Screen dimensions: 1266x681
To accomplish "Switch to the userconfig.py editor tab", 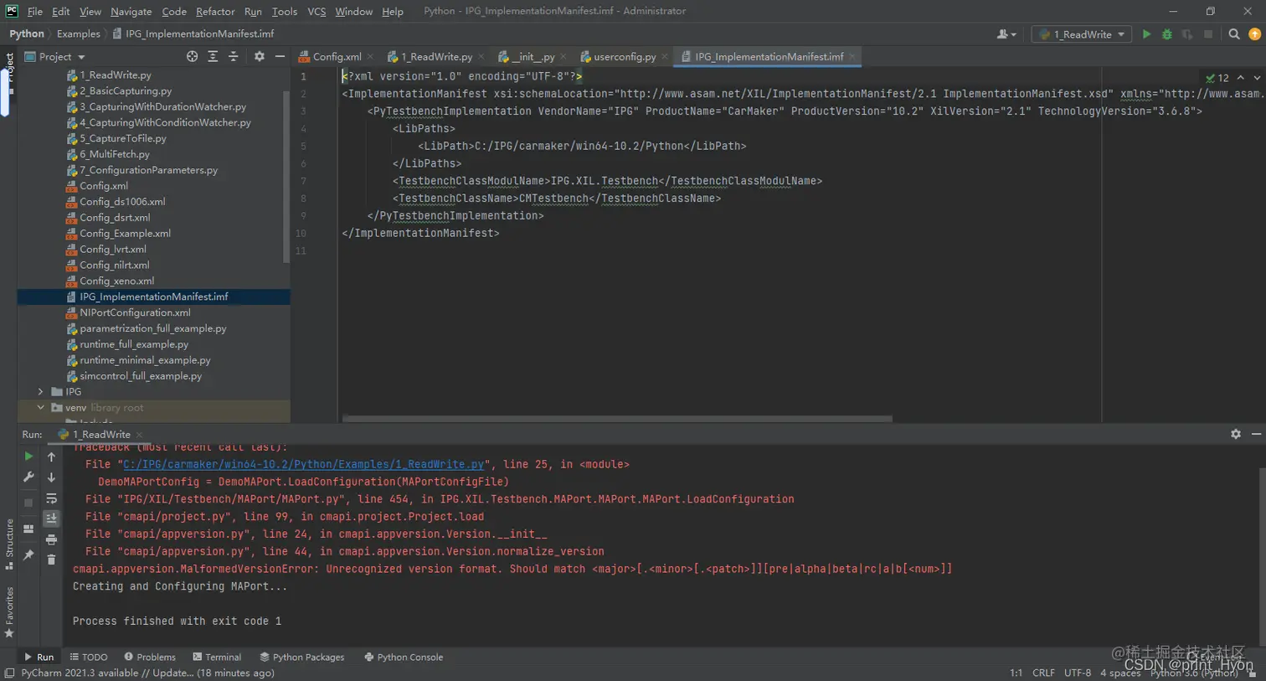I will click(624, 57).
